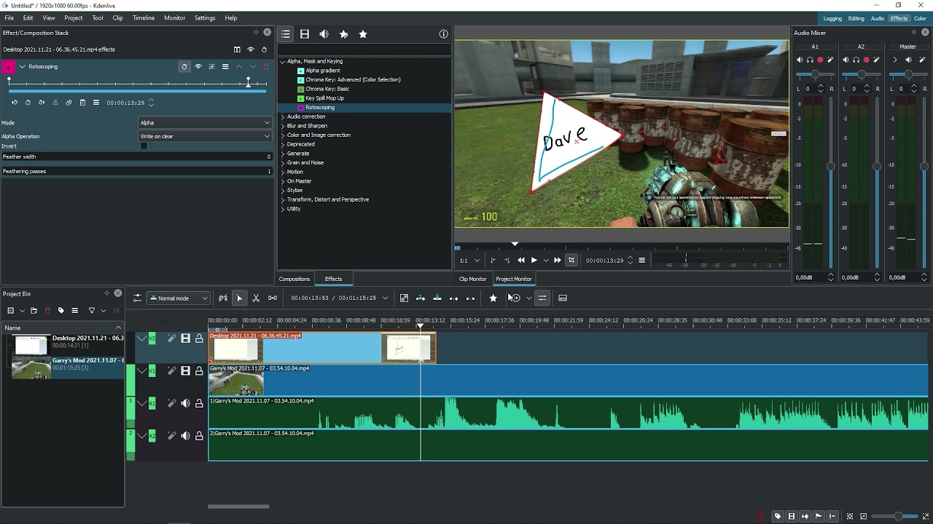Switch to Editing workspace layout

856,18
